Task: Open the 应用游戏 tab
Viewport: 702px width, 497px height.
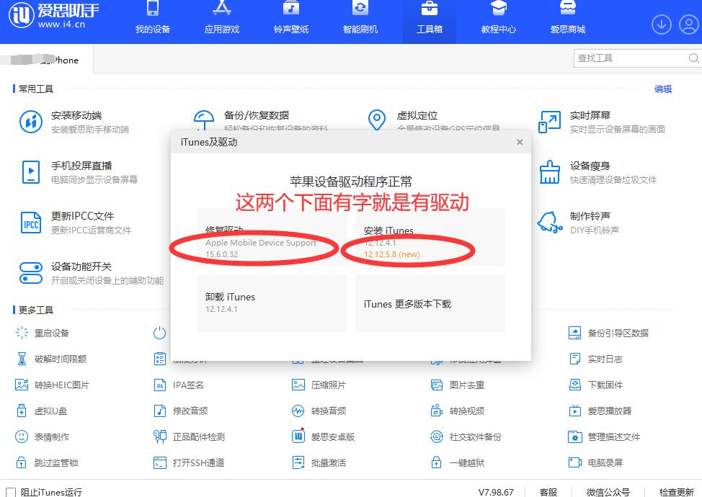Action: pyautogui.click(x=221, y=19)
